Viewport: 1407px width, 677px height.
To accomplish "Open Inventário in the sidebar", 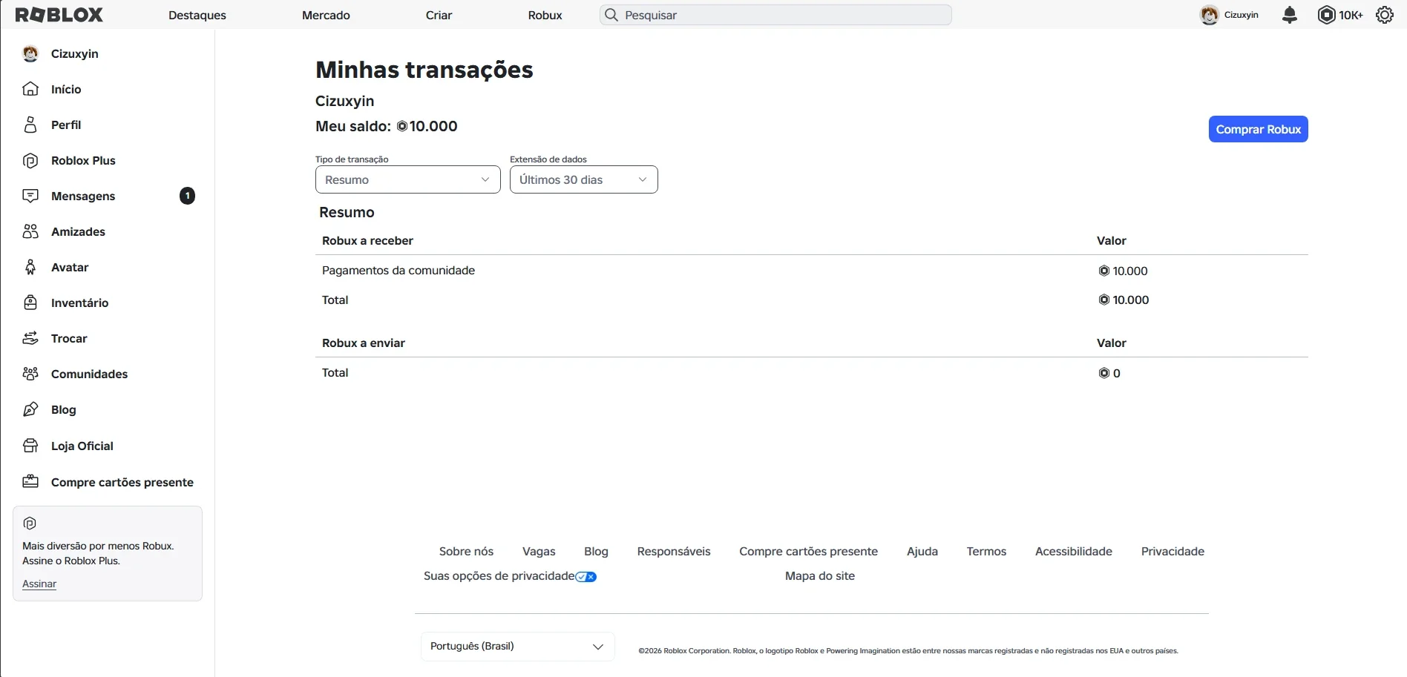I will click(79, 303).
